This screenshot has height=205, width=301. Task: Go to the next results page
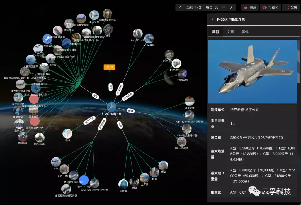[231, 7]
